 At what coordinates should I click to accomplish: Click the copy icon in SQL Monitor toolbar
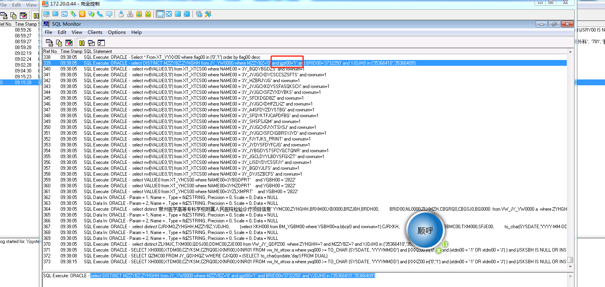[59, 43]
